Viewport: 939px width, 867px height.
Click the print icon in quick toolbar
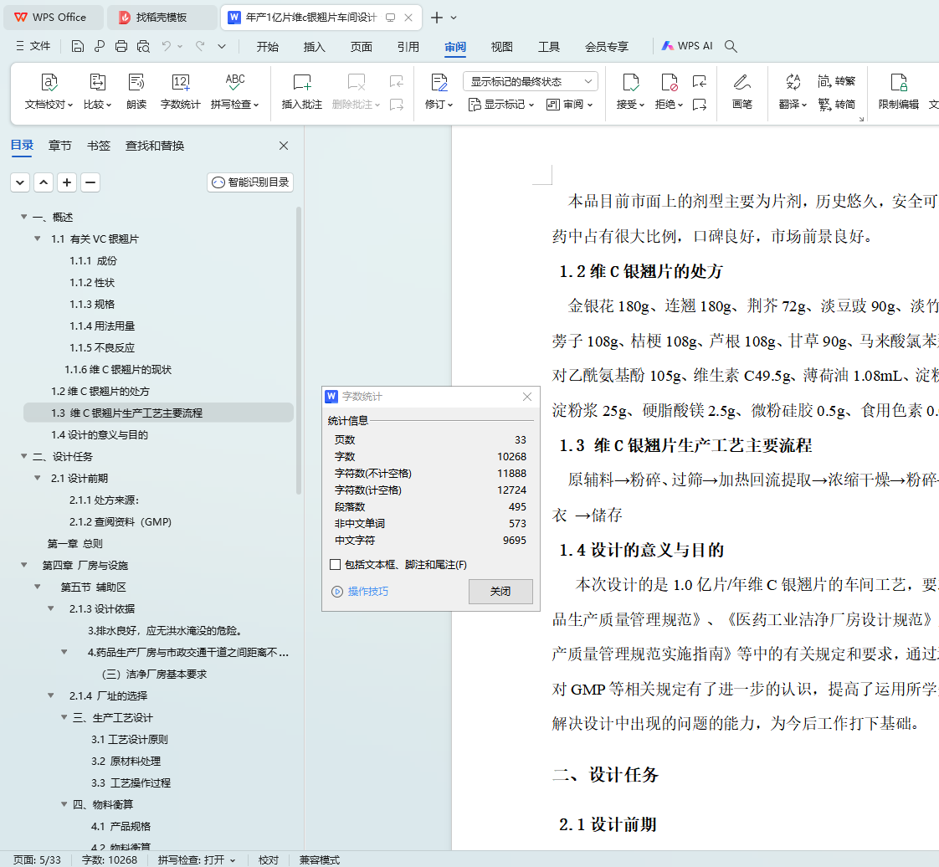121,46
